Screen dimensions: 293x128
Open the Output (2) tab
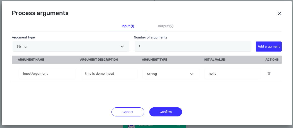click(166, 26)
